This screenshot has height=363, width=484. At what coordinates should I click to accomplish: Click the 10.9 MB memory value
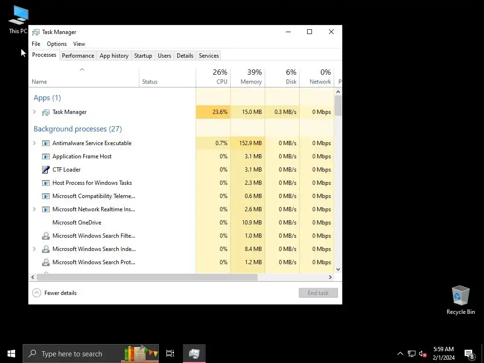point(252,223)
